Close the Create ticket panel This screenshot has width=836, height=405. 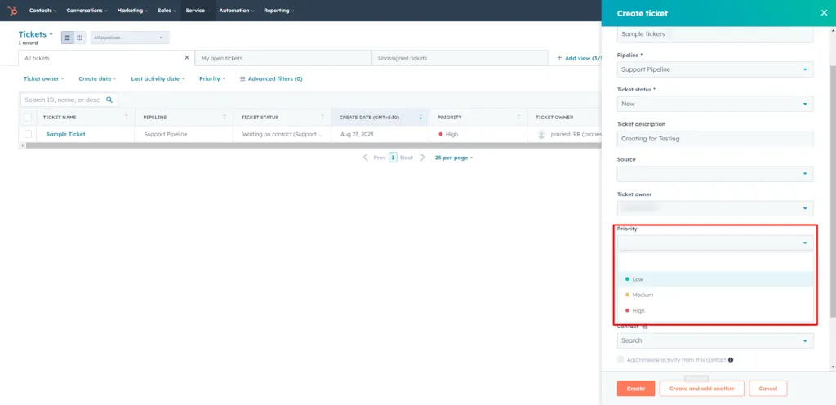(x=824, y=13)
